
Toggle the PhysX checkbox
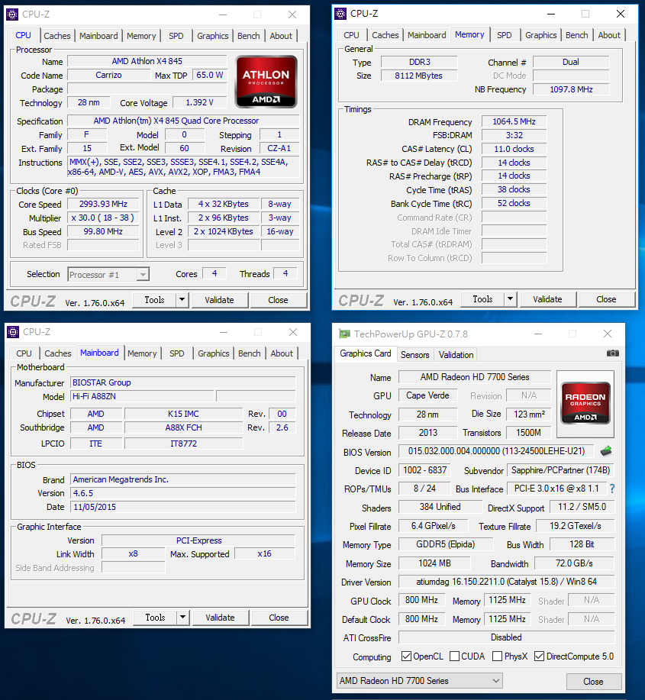pyautogui.click(x=497, y=656)
